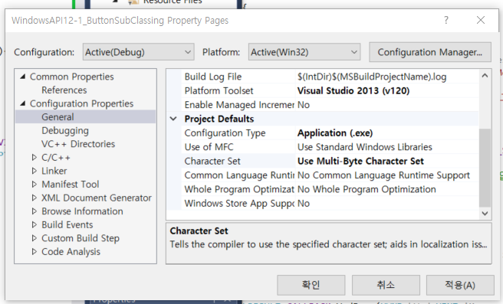
Task: Click the 취소 (Cancel) button
Action: click(x=386, y=285)
